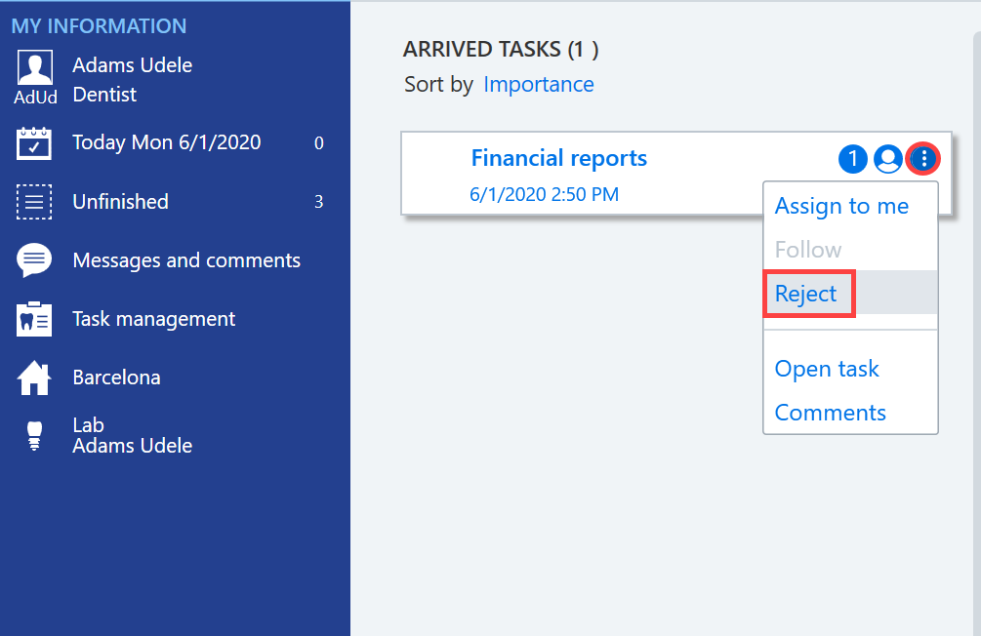The width and height of the screenshot is (981, 636).
Task: Toggle the three-dot task options menu
Action: pos(924,159)
